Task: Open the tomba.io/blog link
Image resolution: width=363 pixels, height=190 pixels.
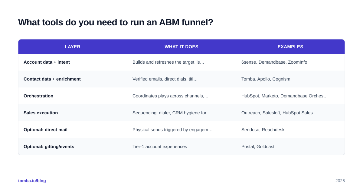Action: pos(32,181)
